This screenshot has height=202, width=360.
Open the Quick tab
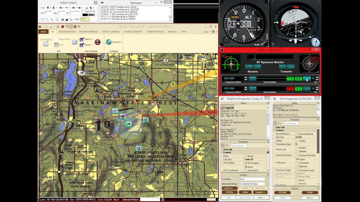[x=43, y=32]
